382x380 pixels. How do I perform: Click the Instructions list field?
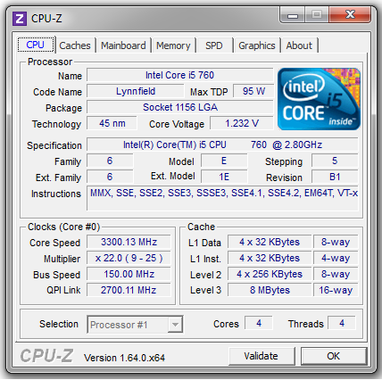222,198
